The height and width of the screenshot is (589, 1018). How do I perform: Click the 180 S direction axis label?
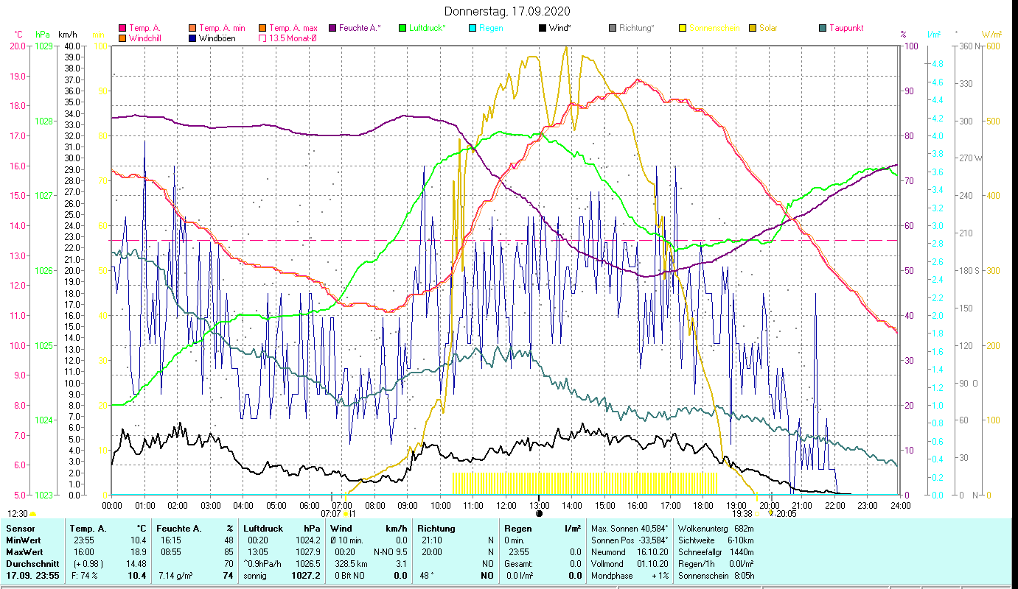[969, 270]
